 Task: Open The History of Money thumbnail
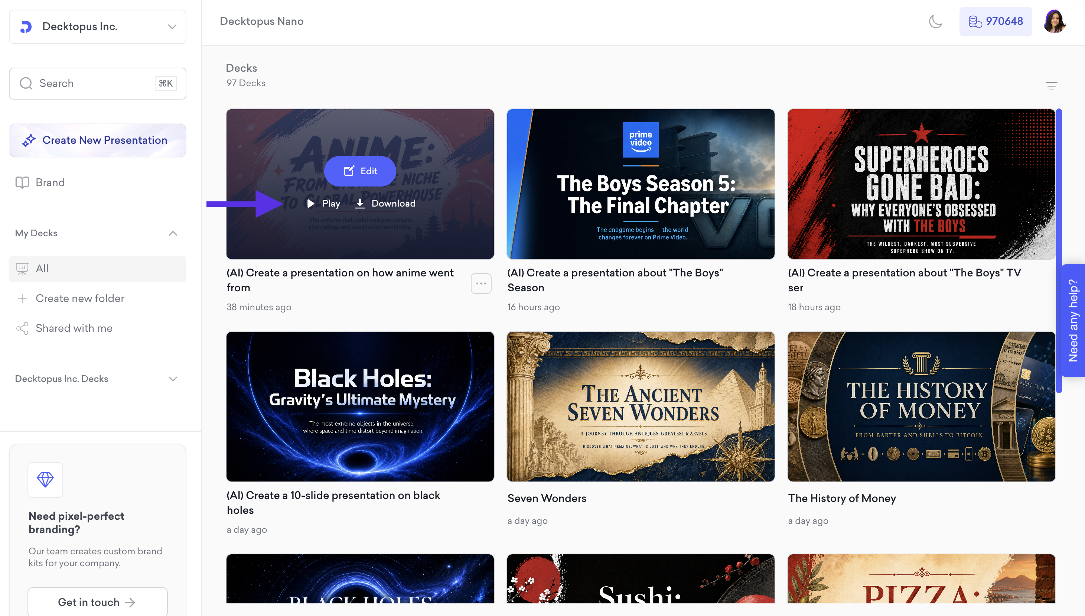click(921, 406)
